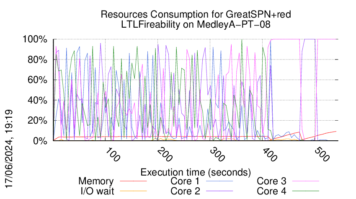Screen dimensions: 356x199
Task: Click the magenta Core 3 legend line sample
Action: pos(306,181)
